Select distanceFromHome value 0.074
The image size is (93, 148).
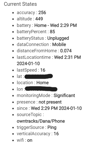tap(66, 51)
